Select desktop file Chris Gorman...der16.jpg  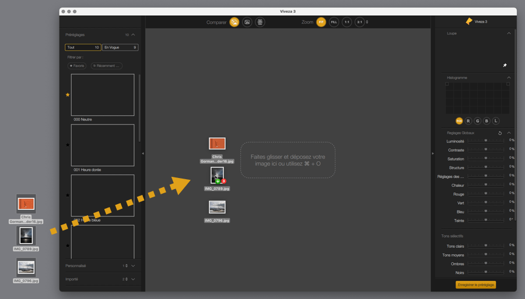[26, 209]
